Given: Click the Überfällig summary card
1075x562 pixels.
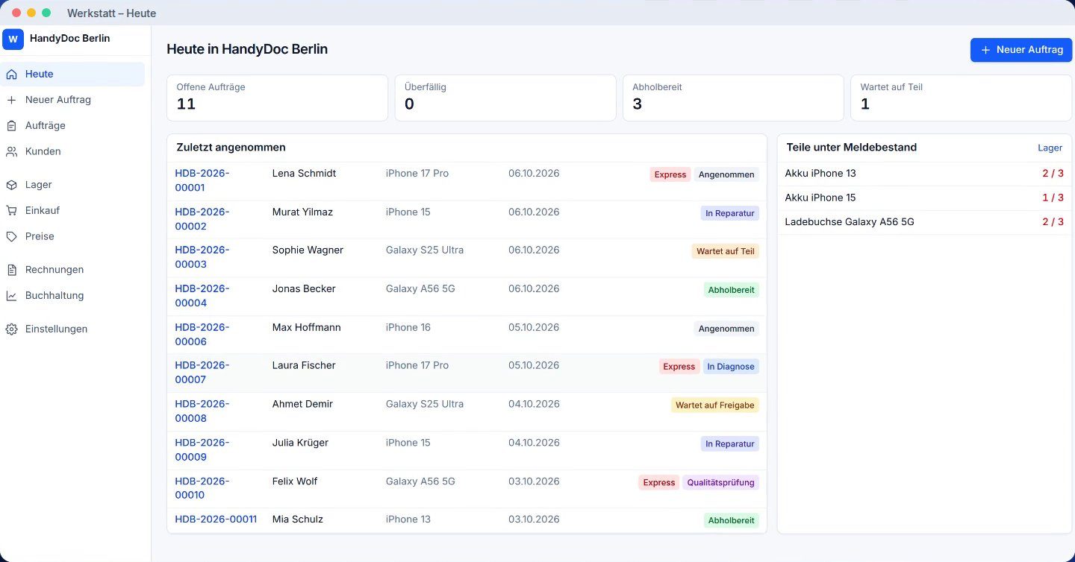Looking at the screenshot, I should coord(505,98).
